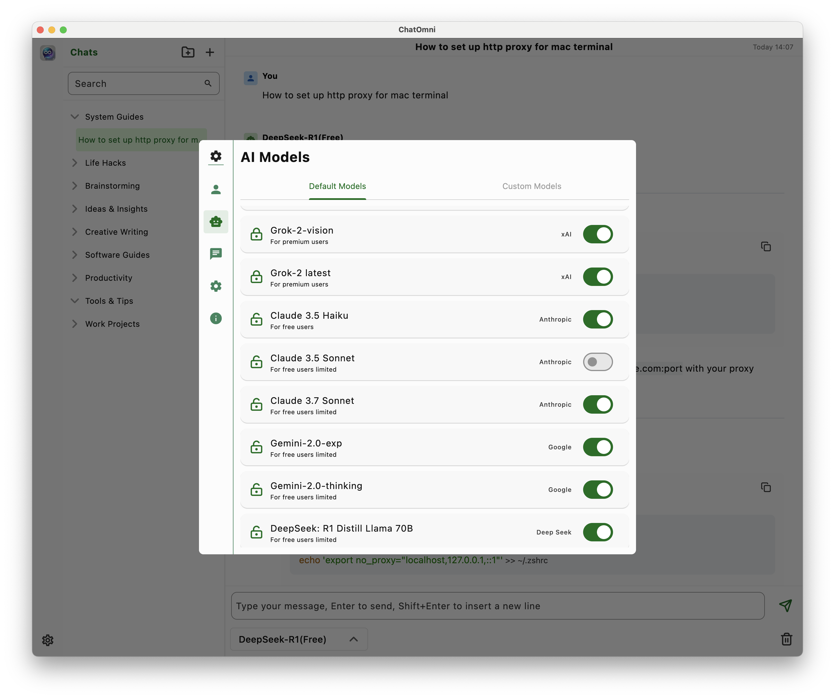Click the new folder icon in Chats header
This screenshot has width=835, height=699.
point(188,52)
